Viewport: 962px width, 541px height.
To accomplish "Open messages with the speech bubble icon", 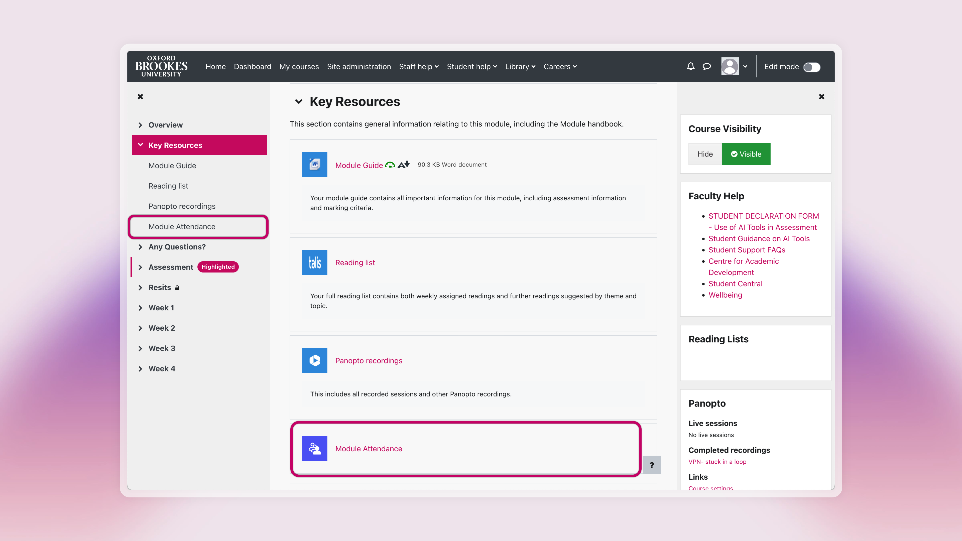I will 707,66.
